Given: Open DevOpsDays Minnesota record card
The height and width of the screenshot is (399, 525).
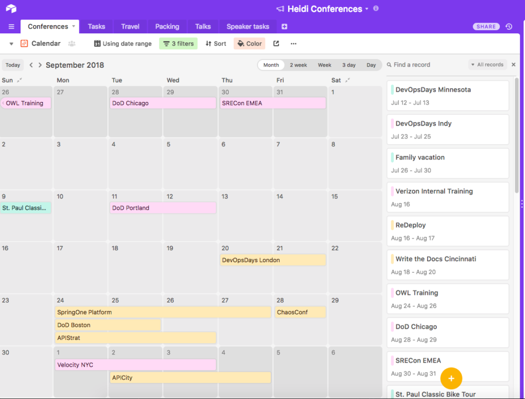Looking at the screenshot, I should point(448,95).
